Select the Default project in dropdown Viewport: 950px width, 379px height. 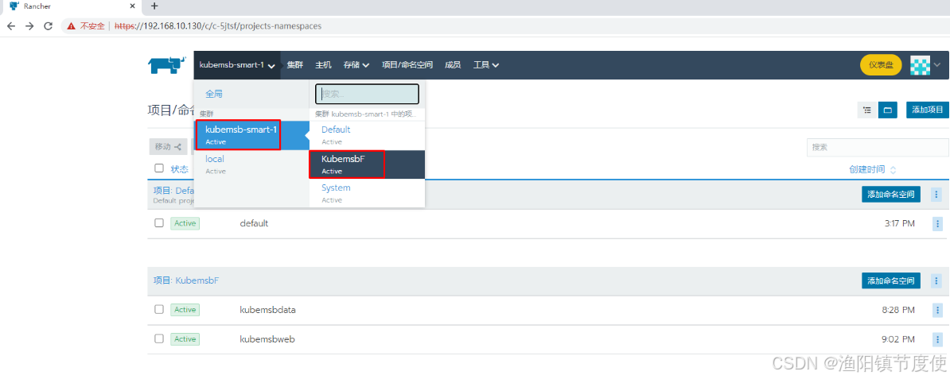367,134
